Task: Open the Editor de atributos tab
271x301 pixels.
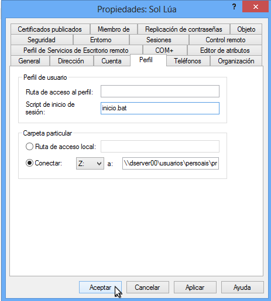Action: coord(225,50)
